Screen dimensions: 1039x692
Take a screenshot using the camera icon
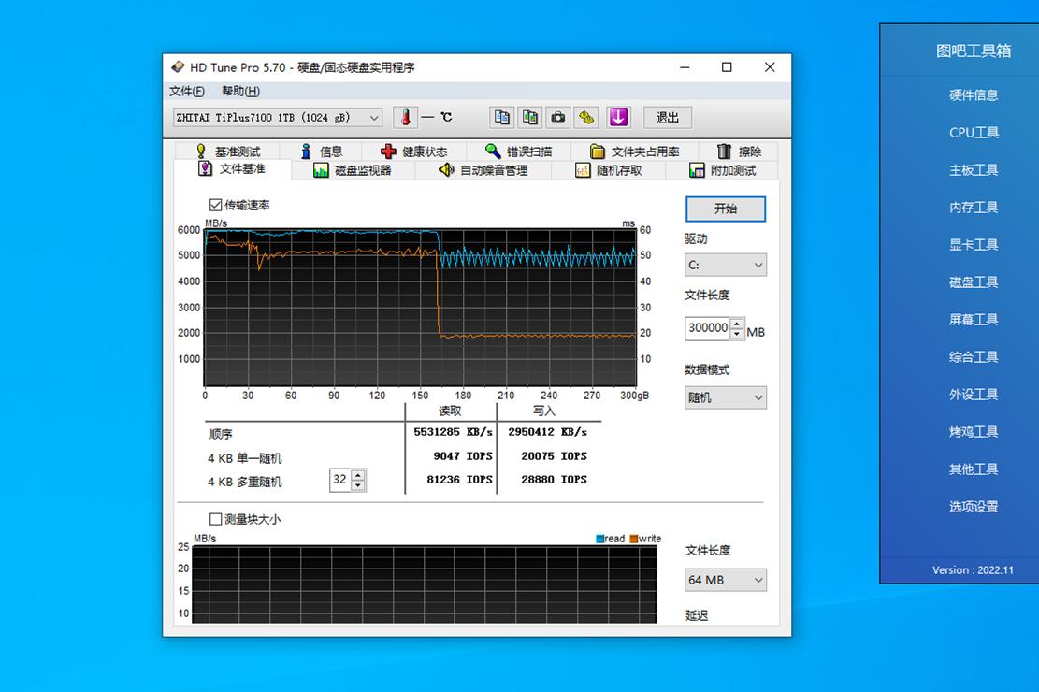pyautogui.click(x=557, y=117)
